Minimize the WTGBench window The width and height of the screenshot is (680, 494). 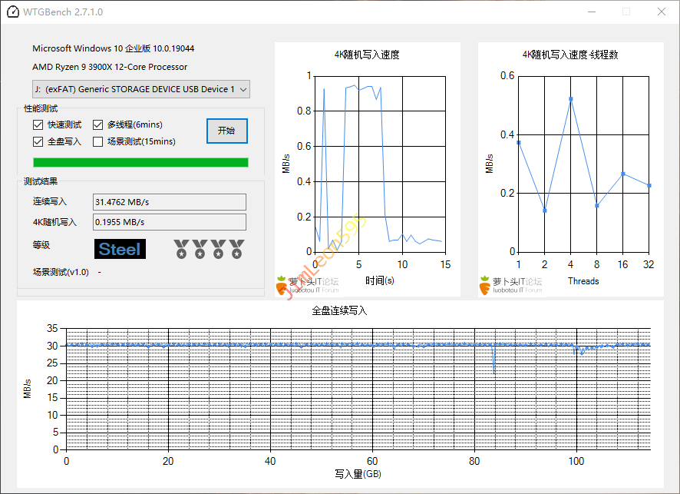591,12
